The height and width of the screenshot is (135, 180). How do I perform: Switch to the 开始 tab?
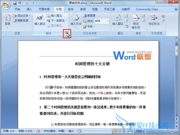pyautogui.click(x=17, y=9)
